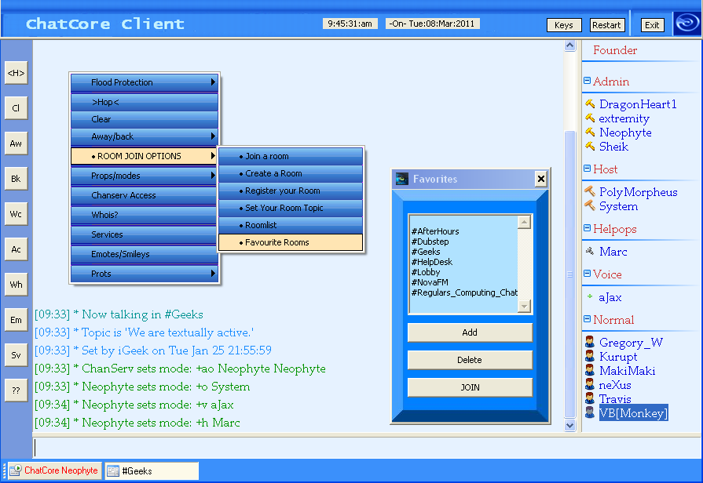703x483 pixels.
Task: Collapse the Admin user group
Action: tap(587, 81)
